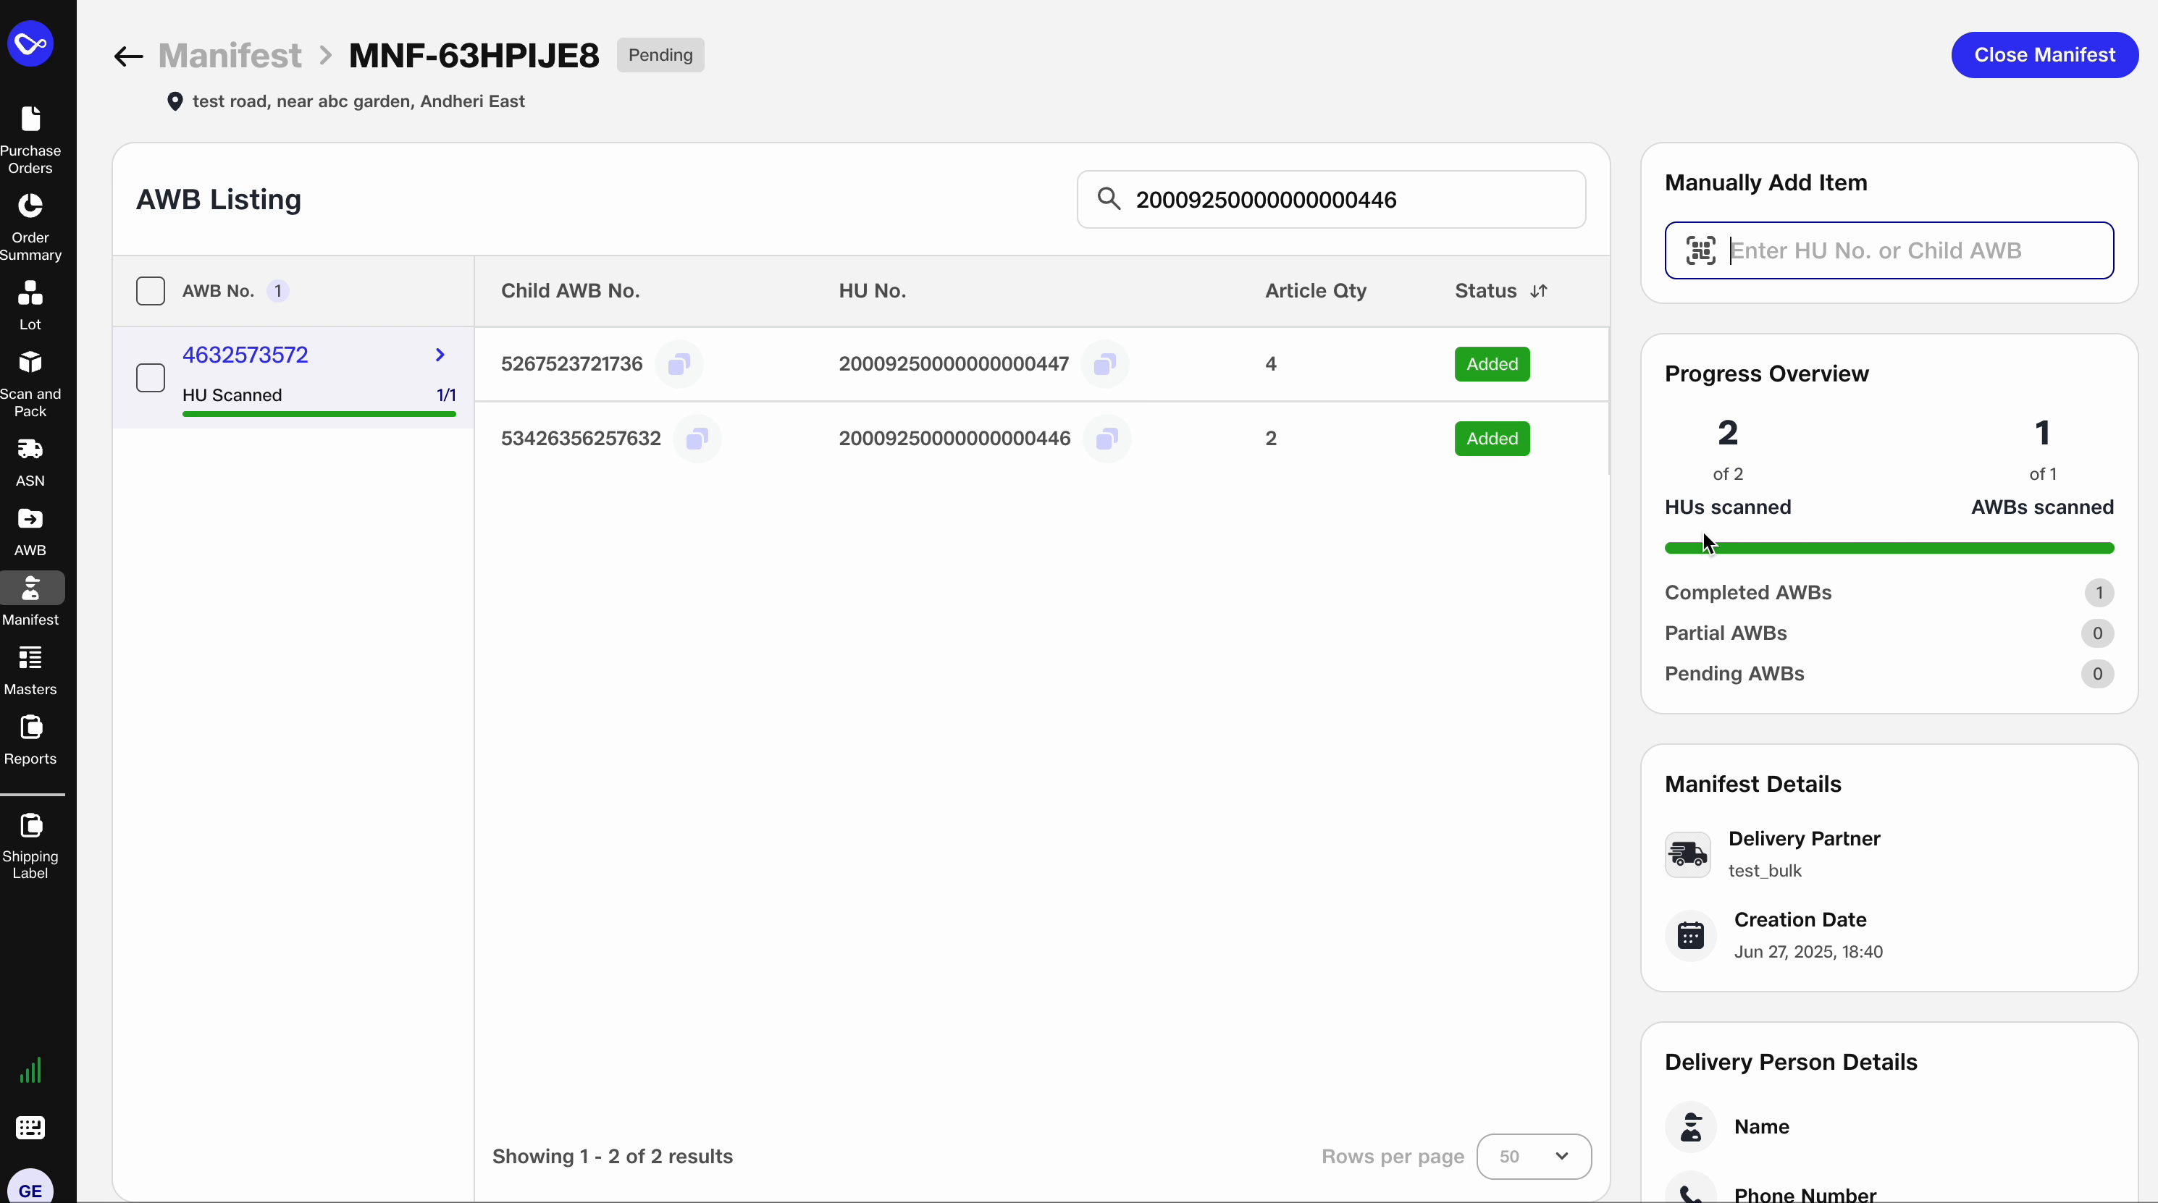Click the HUs scanned progress bar
The image size is (2158, 1203).
(x=1889, y=549)
